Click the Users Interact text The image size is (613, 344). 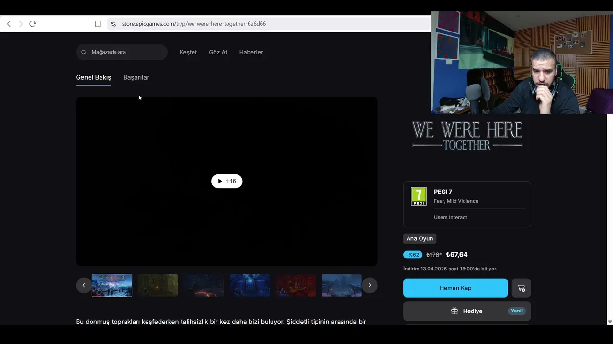click(451, 217)
